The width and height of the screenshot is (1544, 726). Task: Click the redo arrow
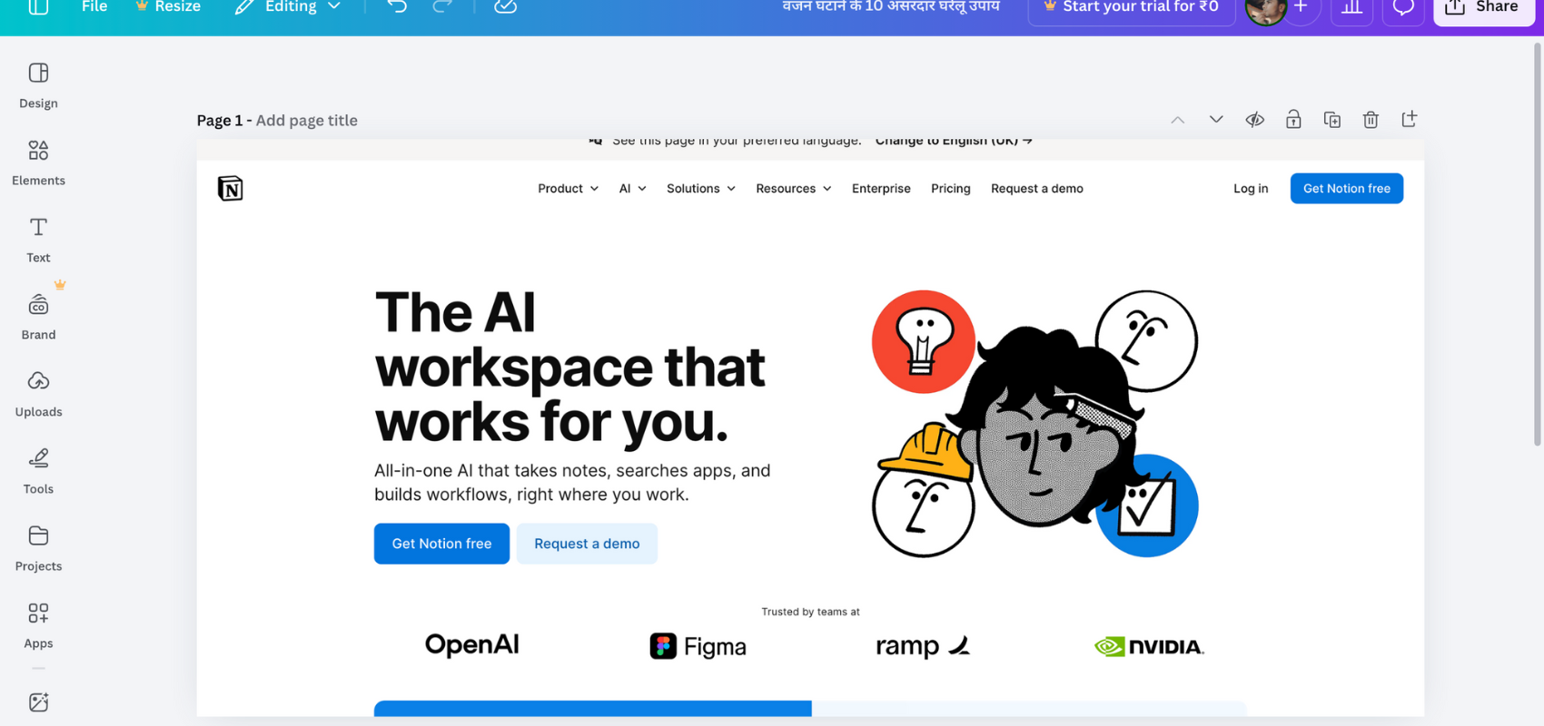click(x=442, y=7)
